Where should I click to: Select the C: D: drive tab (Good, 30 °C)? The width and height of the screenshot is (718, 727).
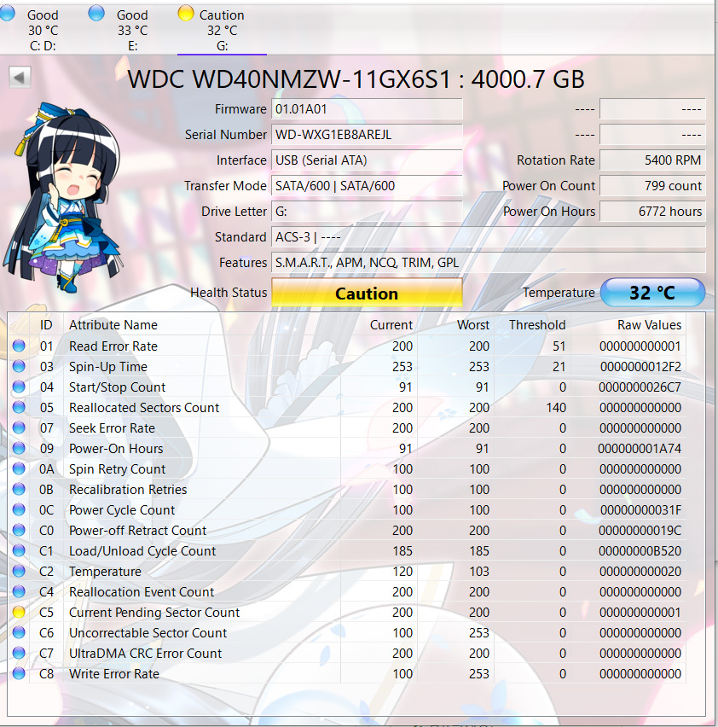click(43, 30)
